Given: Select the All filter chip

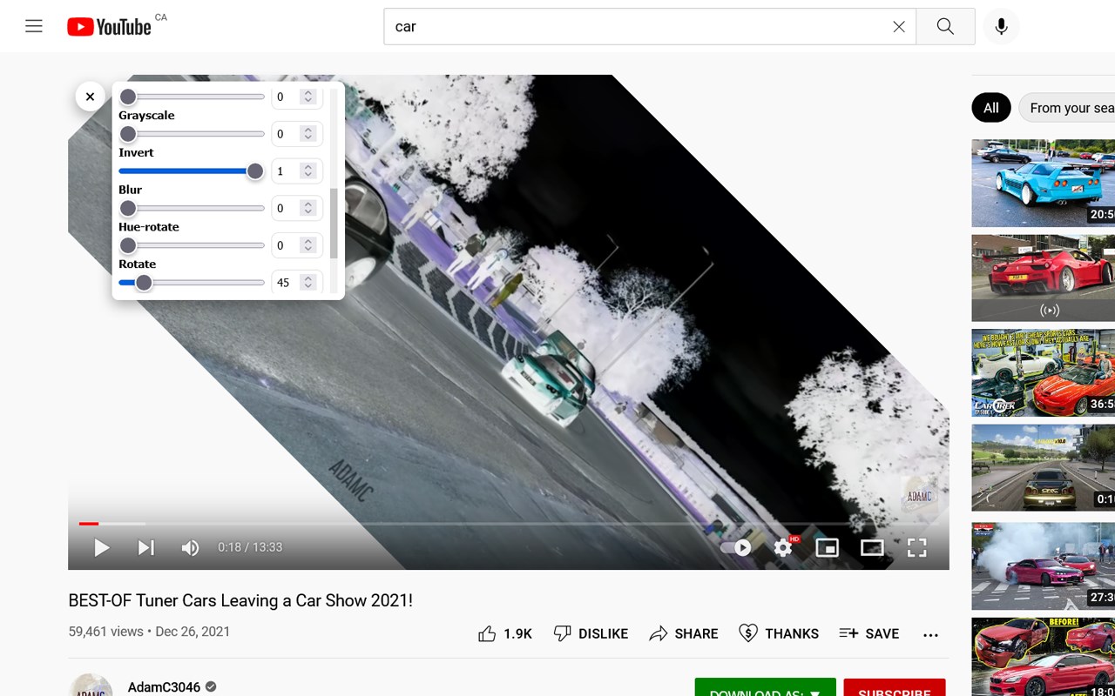Looking at the screenshot, I should 991,108.
